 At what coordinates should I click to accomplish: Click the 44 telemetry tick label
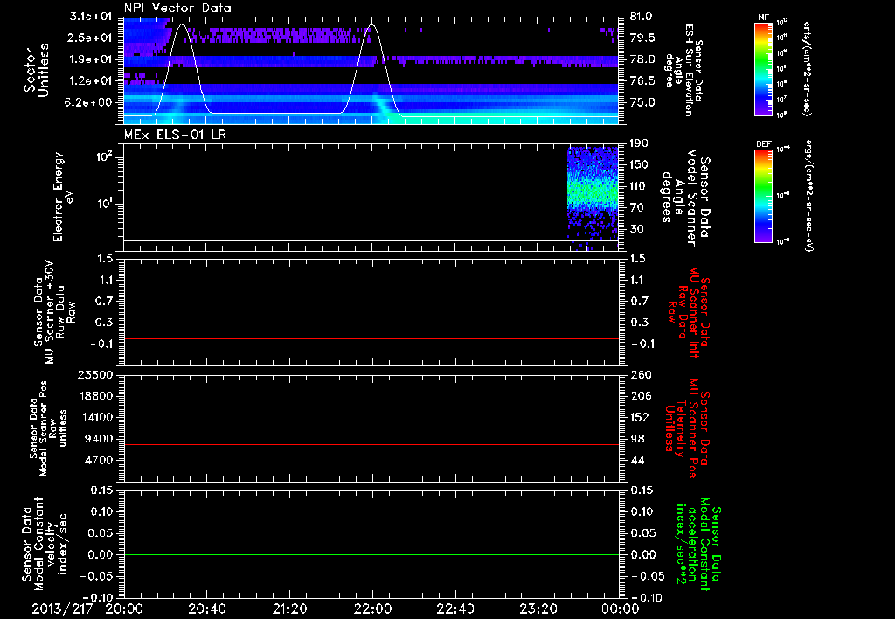[x=636, y=460]
